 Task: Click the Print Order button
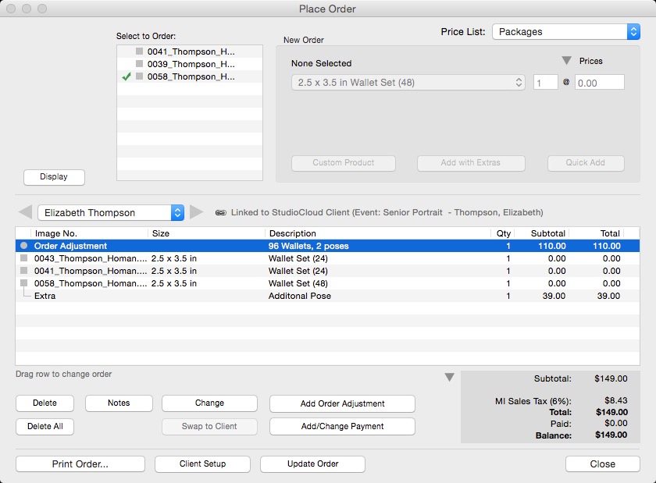(x=80, y=463)
